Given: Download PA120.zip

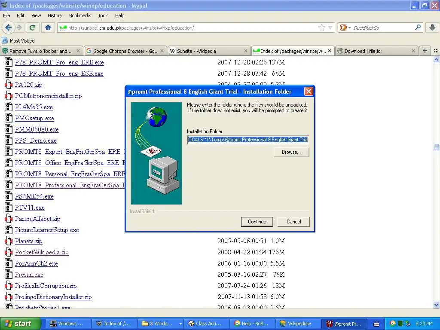Looking at the screenshot, I should [x=29, y=85].
